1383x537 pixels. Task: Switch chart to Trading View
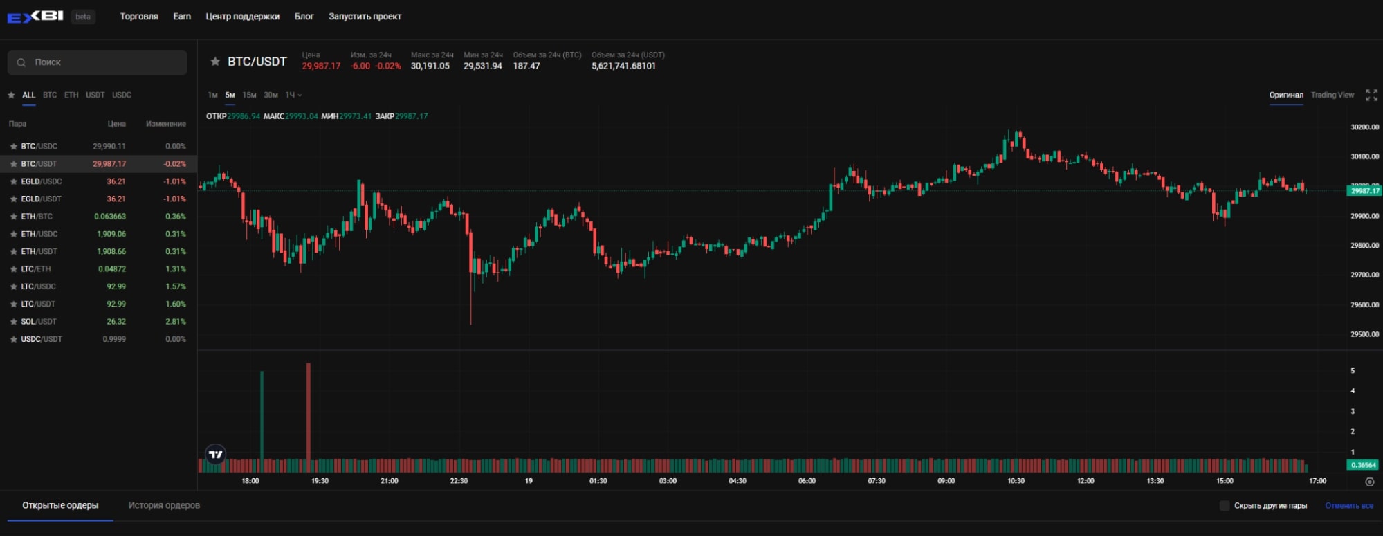pos(1332,95)
